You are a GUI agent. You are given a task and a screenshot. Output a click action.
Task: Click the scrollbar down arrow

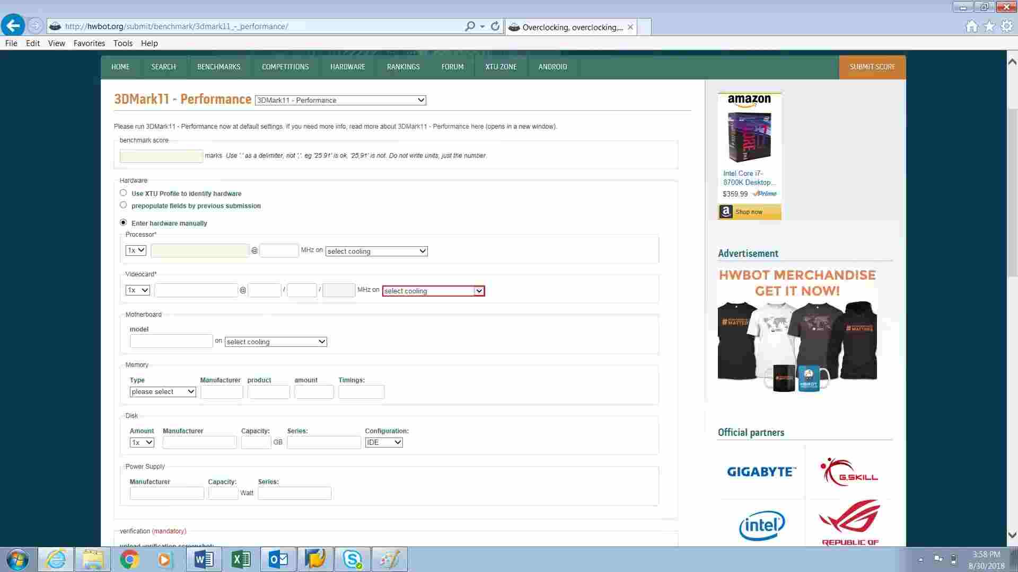(x=1012, y=535)
